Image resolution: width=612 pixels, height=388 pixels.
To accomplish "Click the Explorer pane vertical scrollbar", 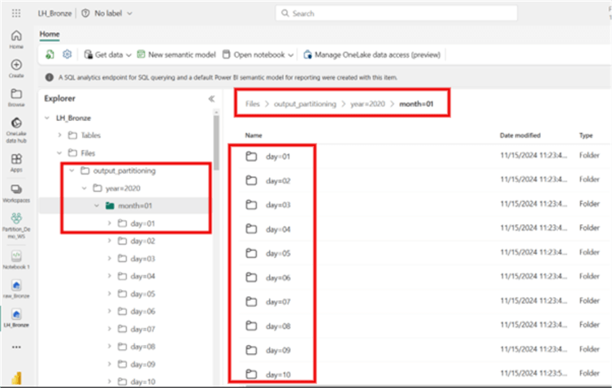I will pyautogui.click(x=216, y=143).
